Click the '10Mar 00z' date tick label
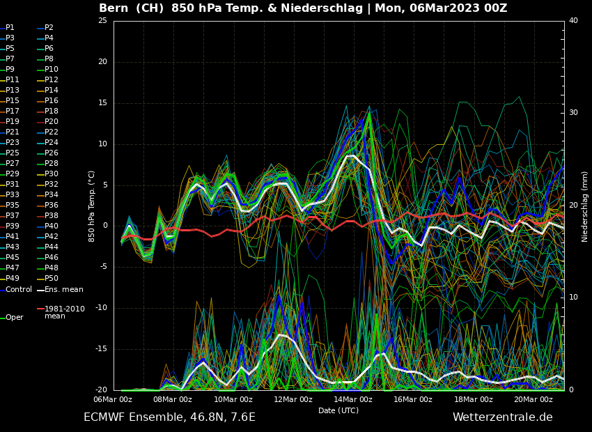Image resolution: width=592 pixels, height=432 pixels. (233, 399)
